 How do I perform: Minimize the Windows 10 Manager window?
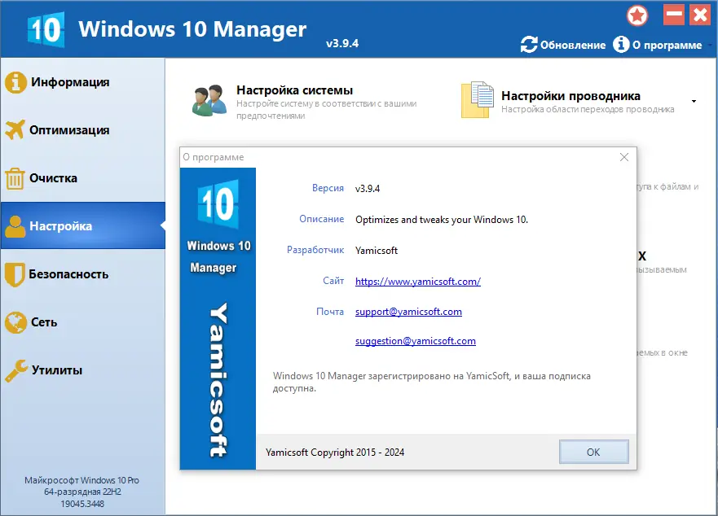[674, 15]
